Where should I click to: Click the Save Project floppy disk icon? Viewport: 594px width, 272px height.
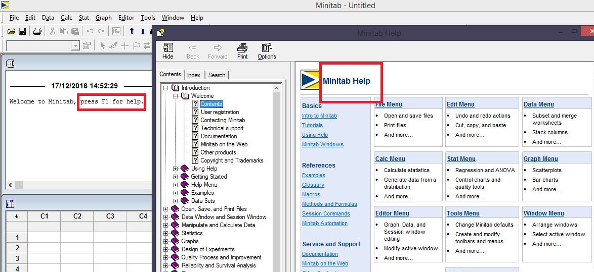pyautogui.click(x=22, y=31)
